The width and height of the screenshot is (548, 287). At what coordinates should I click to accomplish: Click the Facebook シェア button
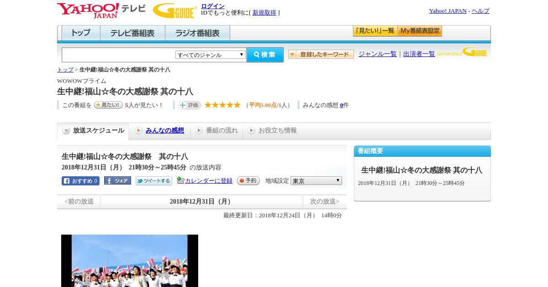pyautogui.click(x=117, y=180)
